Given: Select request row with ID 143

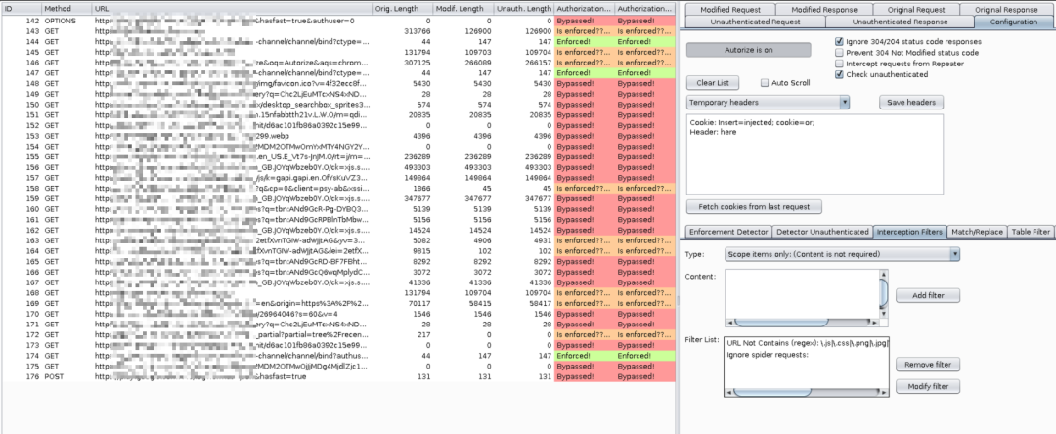Looking at the screenshot, I should (x=338, y=31).
